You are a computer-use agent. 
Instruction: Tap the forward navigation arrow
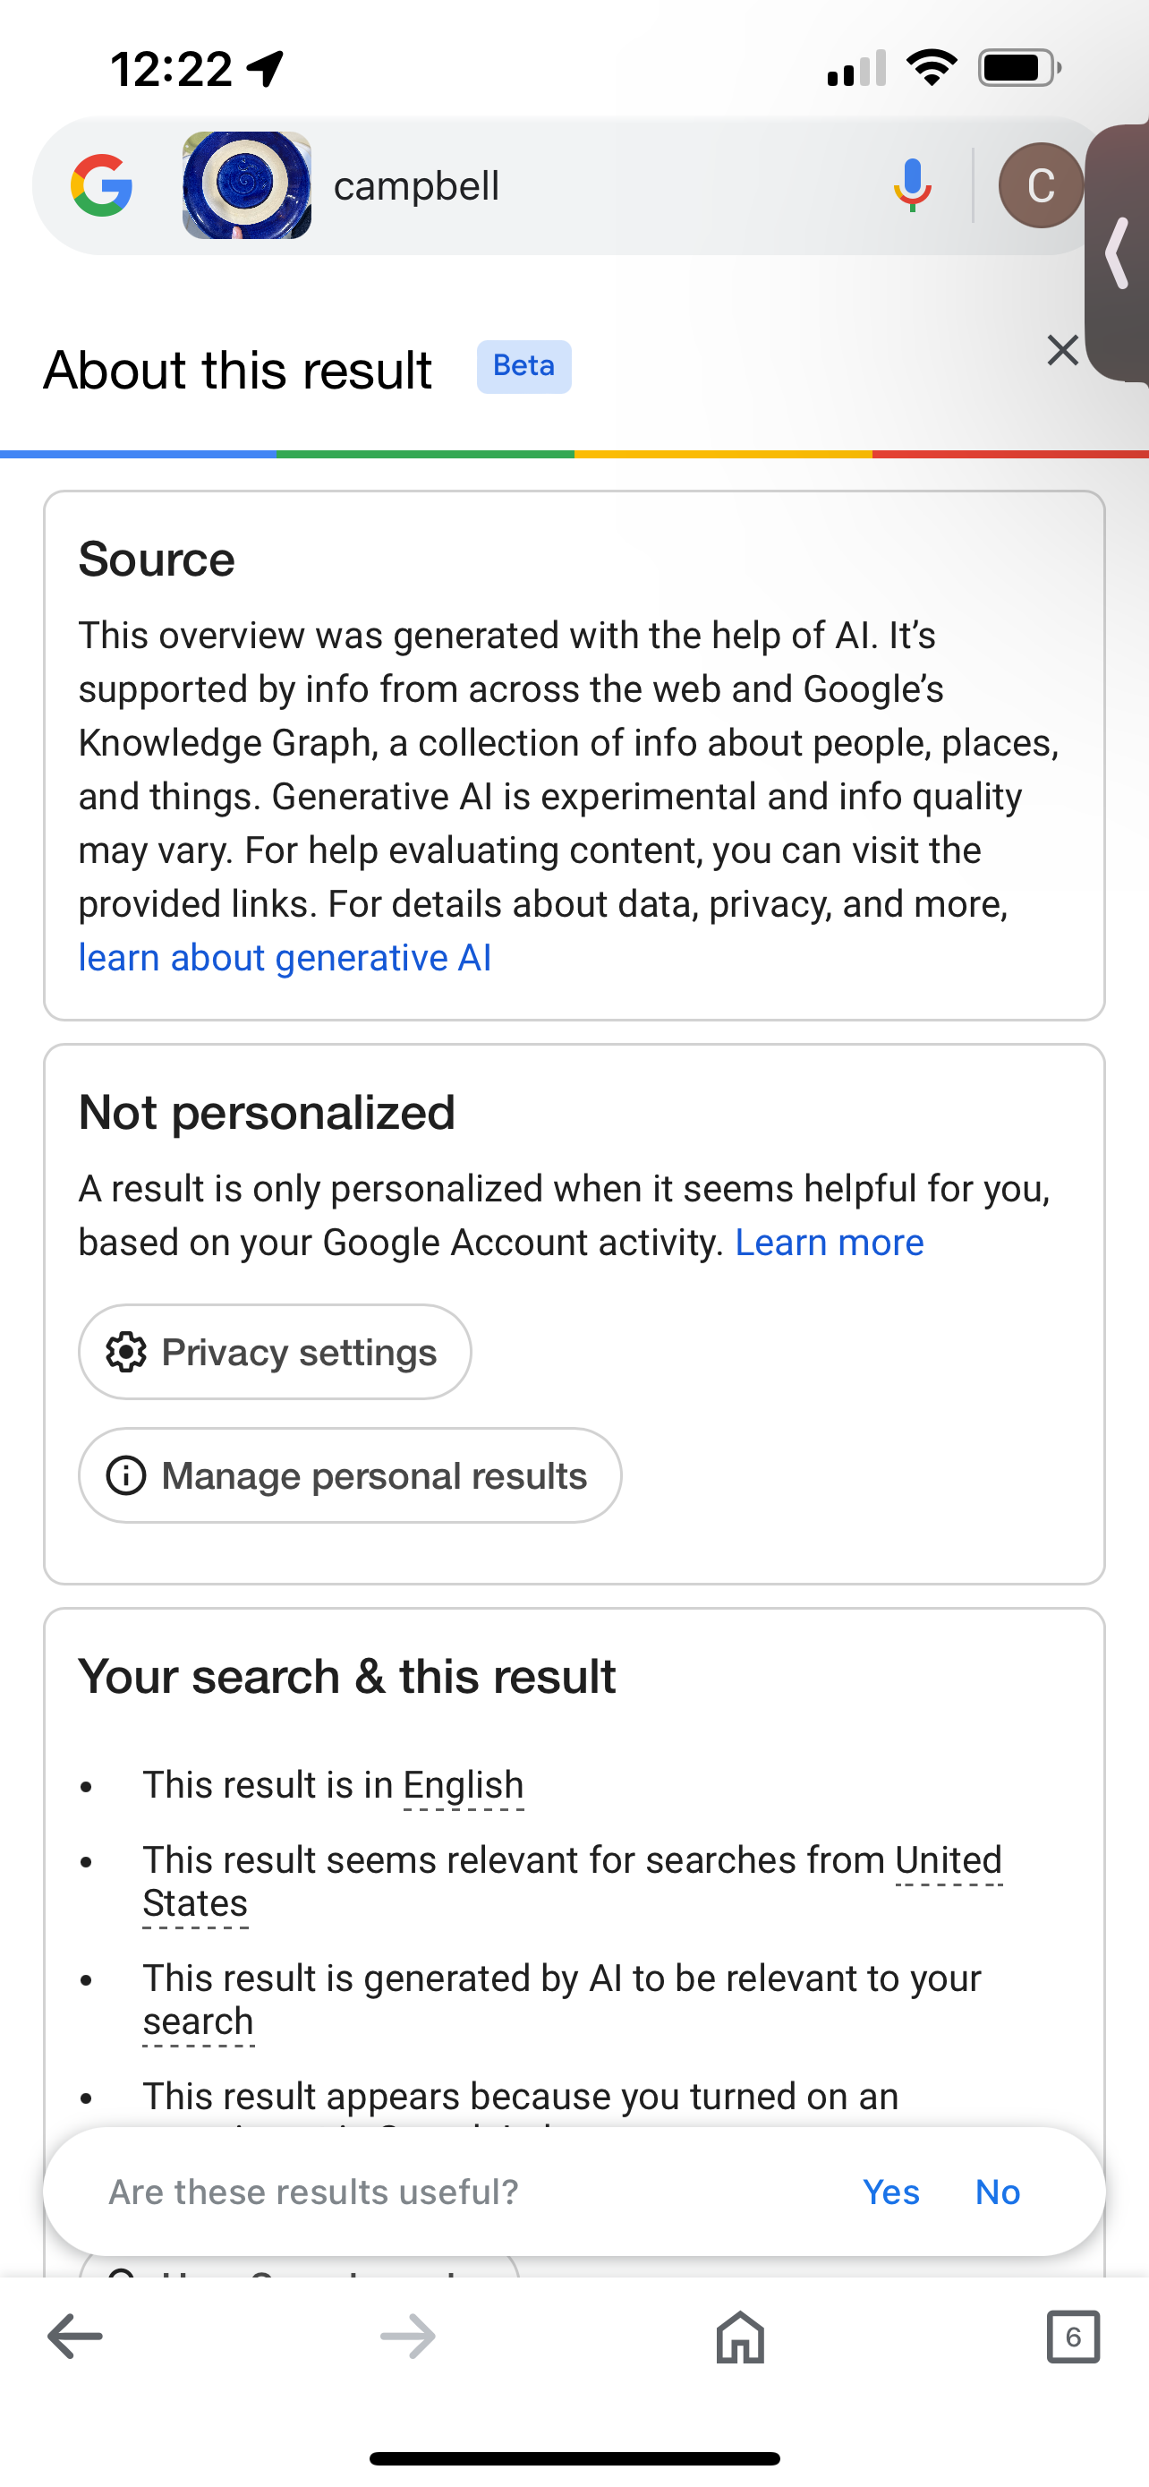point(408,2337)
